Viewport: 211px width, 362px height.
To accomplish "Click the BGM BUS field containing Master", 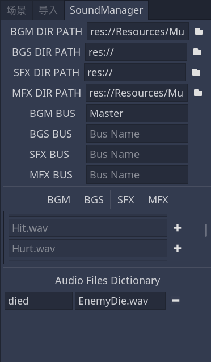I will 137,113.
